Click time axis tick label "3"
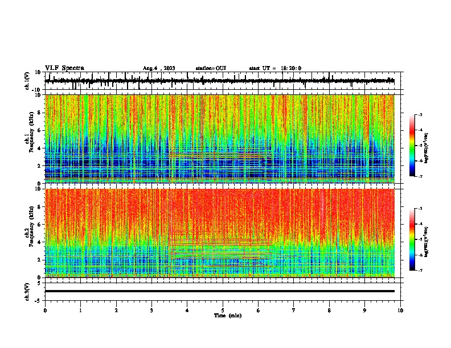The height and width of the screenshot is (348, 451). pyautogui.click(x=151, y=310)
